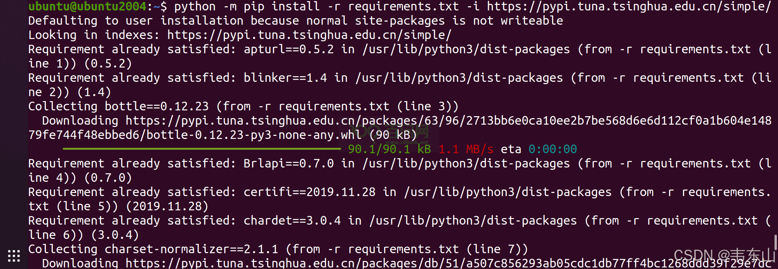Click the terminal scrollbar on the right edge

tap(775, 243)
